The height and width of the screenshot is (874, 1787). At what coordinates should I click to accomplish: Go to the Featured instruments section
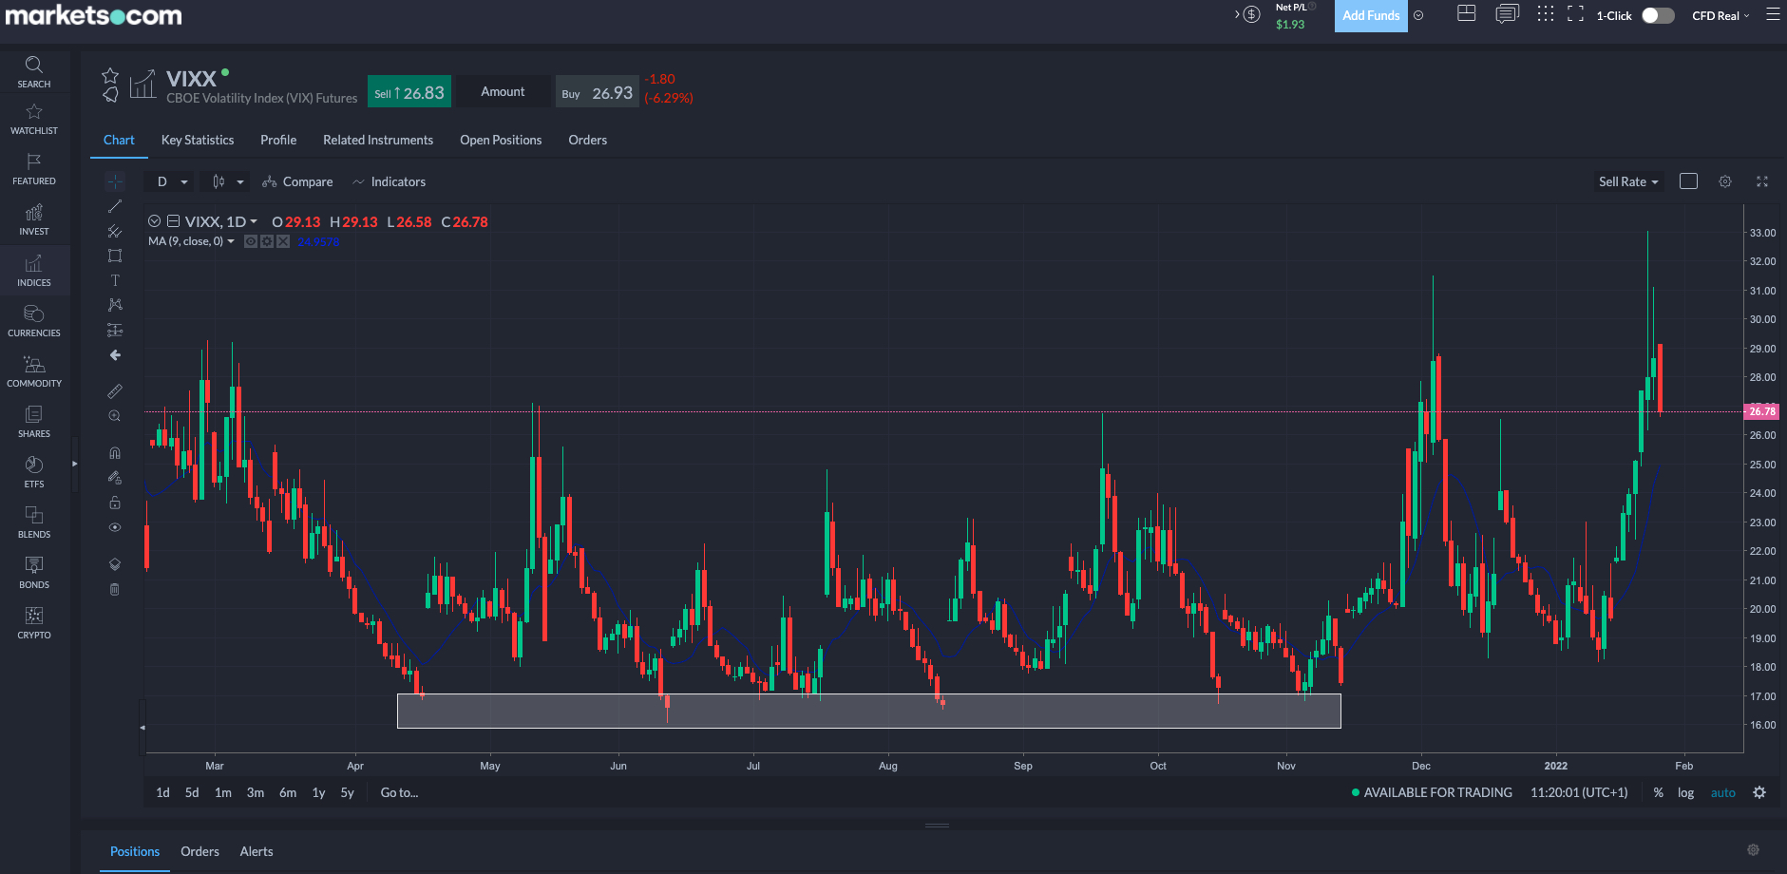click(34, 170)
